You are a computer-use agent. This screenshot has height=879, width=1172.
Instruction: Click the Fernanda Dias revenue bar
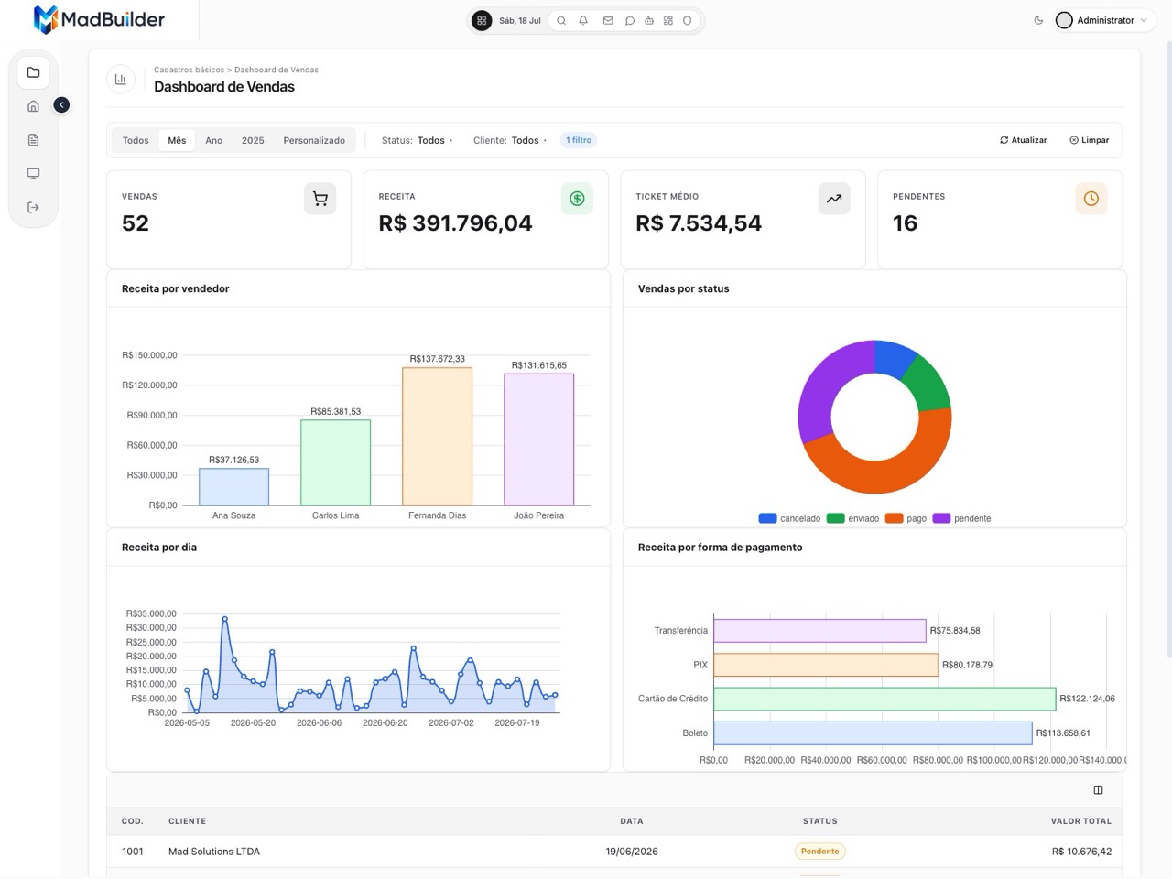(x=438, y=437)
